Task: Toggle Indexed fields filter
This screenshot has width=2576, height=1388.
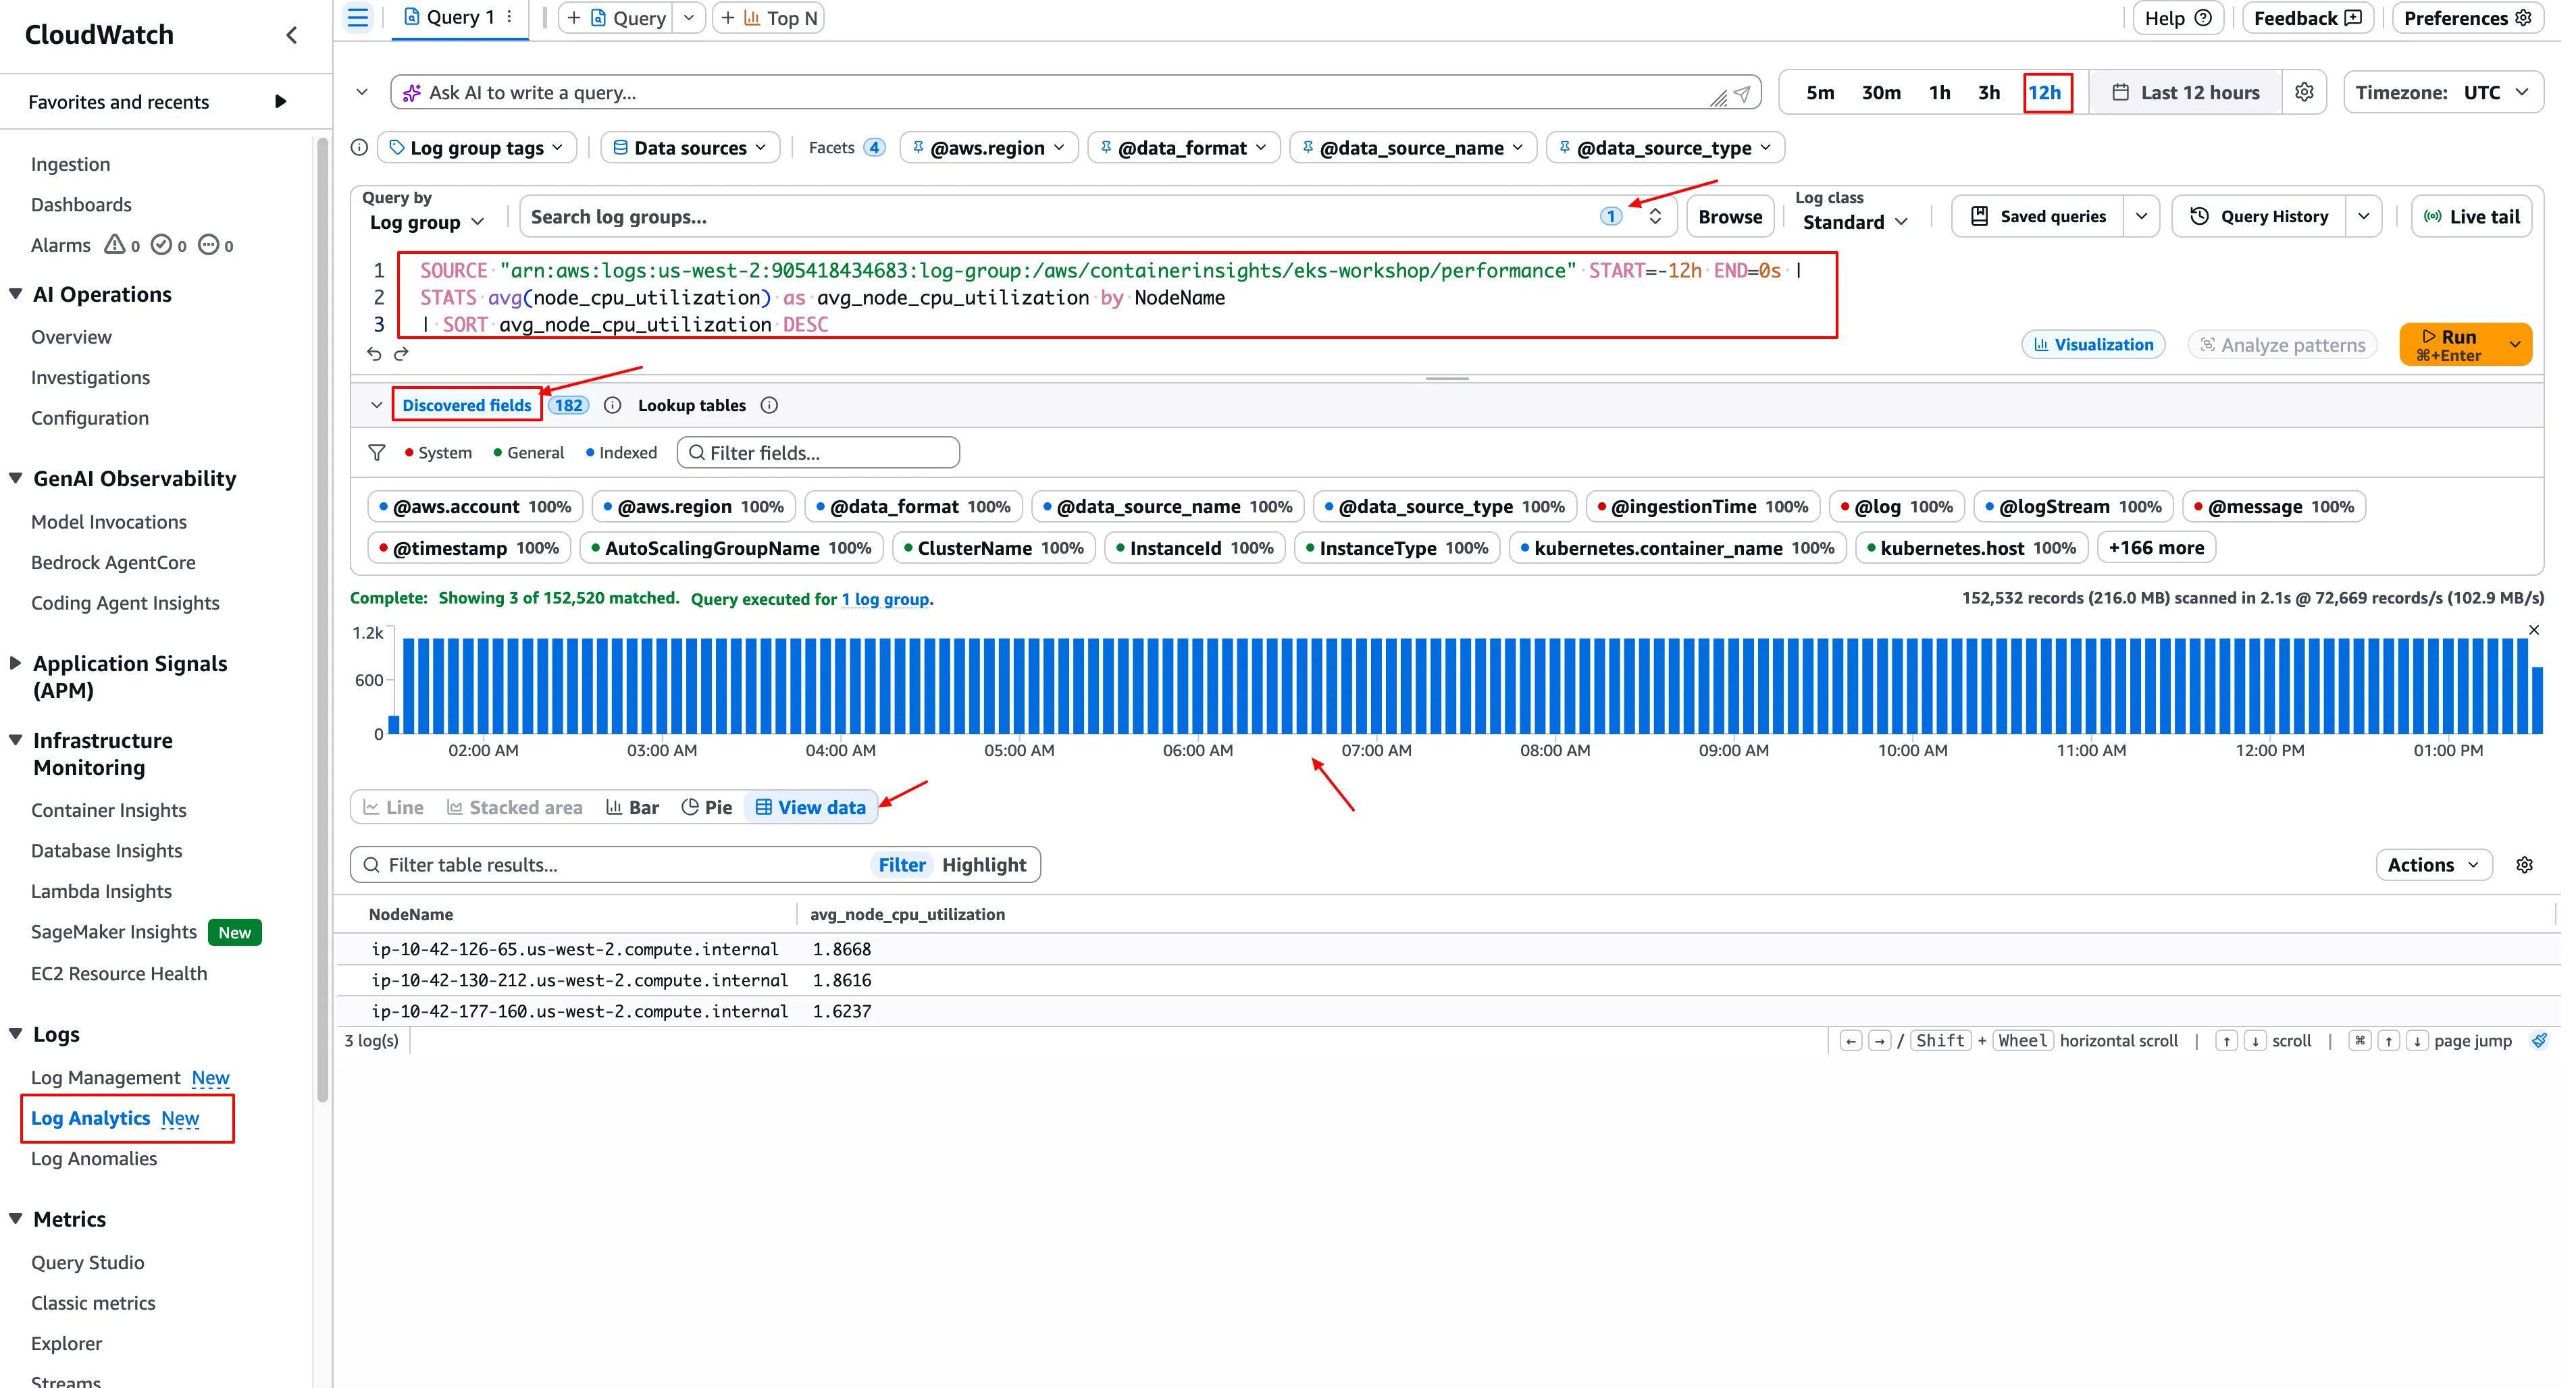Action: click(621, 453)
